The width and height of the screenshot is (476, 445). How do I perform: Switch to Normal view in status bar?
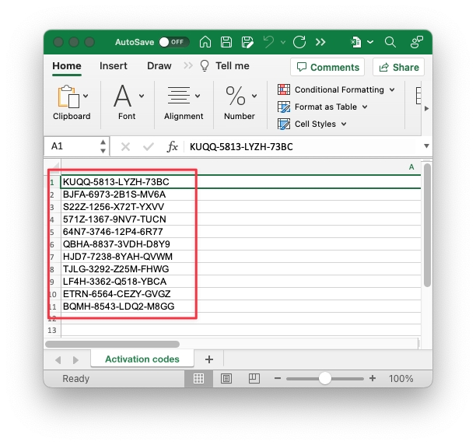pyautogui.click(x=198, y=379)
